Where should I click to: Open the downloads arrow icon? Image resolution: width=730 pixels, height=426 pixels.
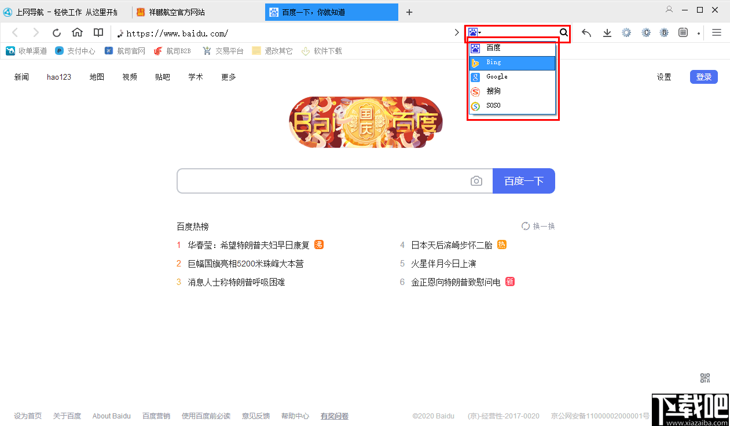pyautogui.click(x=607, y=33)
